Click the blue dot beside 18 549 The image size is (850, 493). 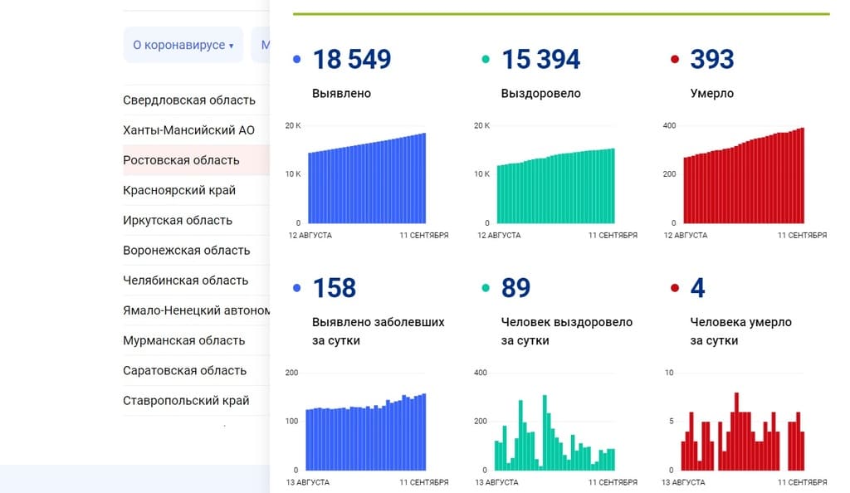point(297,60)
